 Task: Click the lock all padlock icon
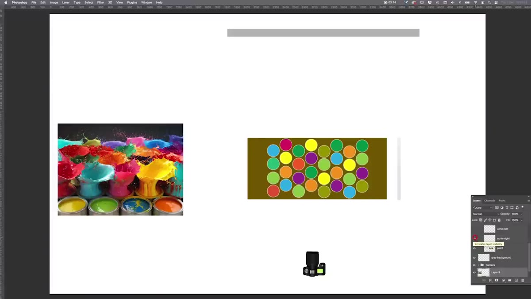pos(499,220)
